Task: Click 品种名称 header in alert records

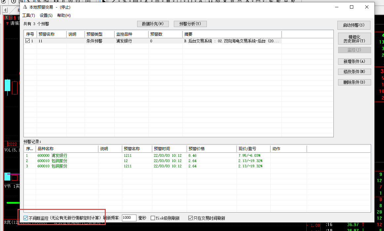Action: [67, 148]
